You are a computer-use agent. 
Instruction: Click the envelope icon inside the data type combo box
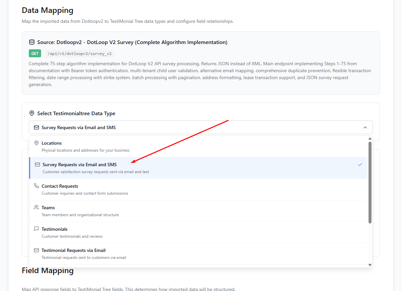pos(36,127)
